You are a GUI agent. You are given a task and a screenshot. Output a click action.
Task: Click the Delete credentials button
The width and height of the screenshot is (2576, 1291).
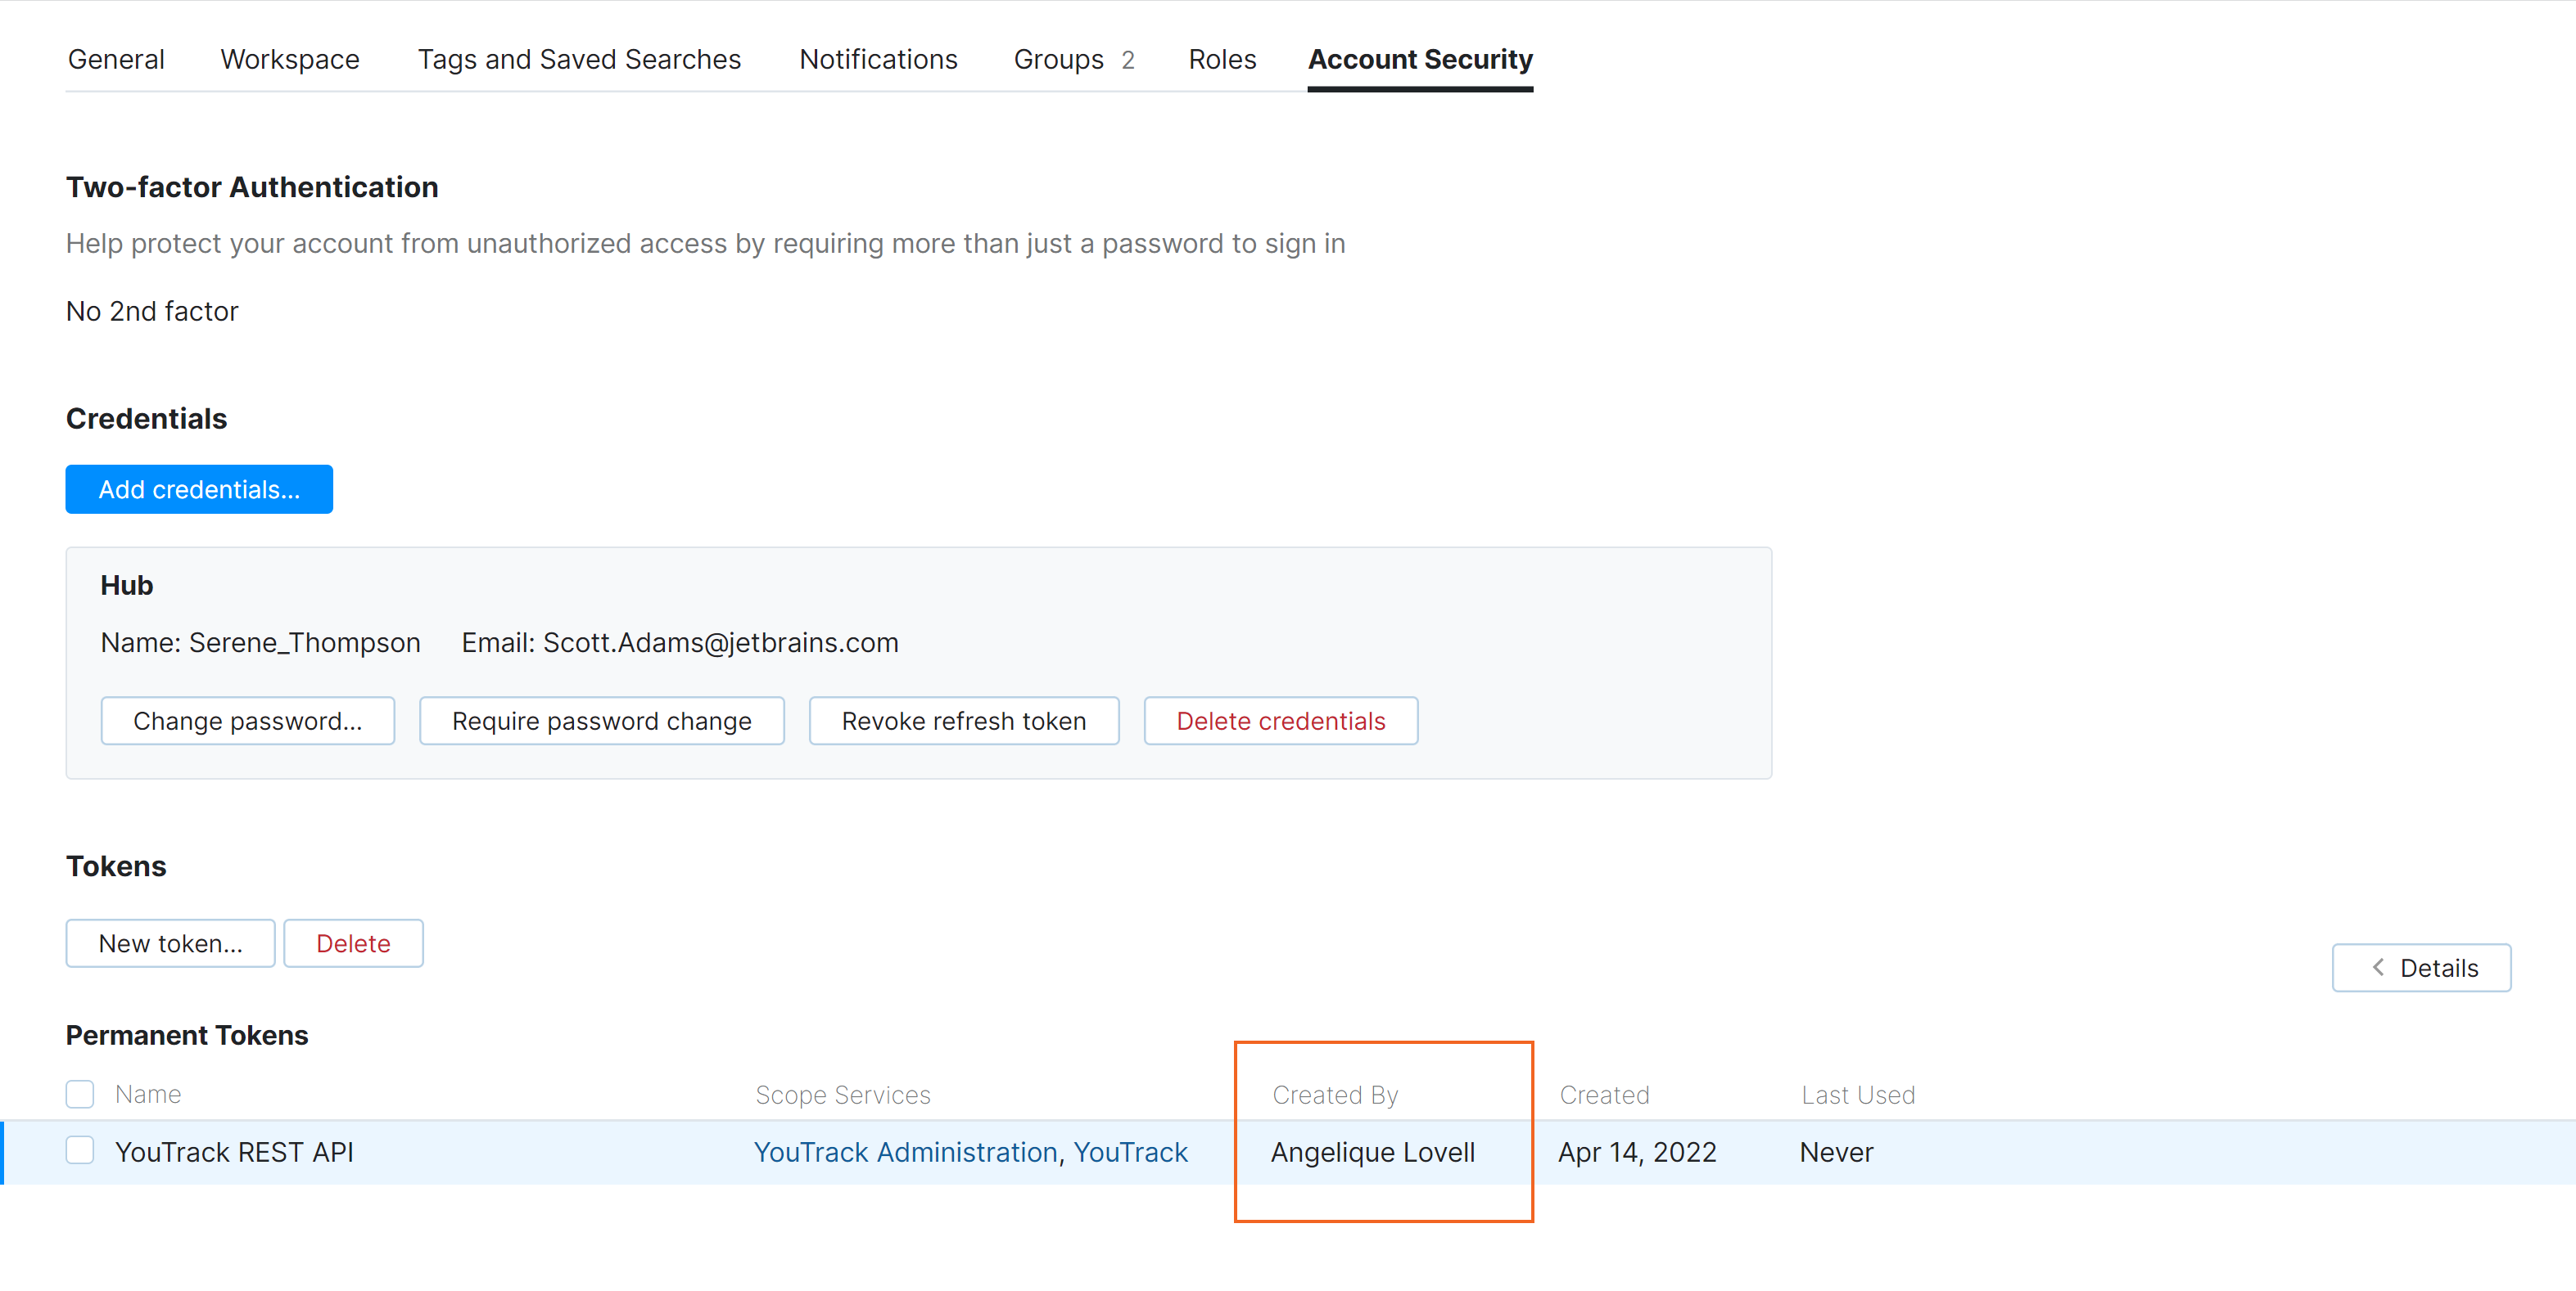(1280, 721)
